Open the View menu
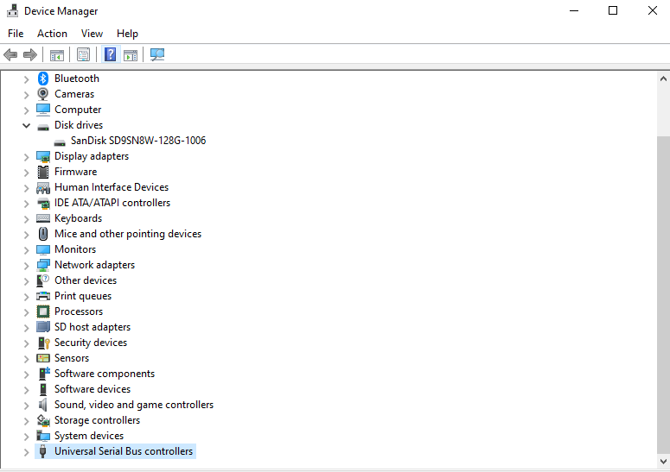This screenshot has height=472, width=670. click(92, 34)
